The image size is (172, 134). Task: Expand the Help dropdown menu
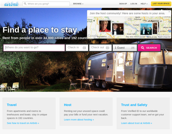point(144,4)
